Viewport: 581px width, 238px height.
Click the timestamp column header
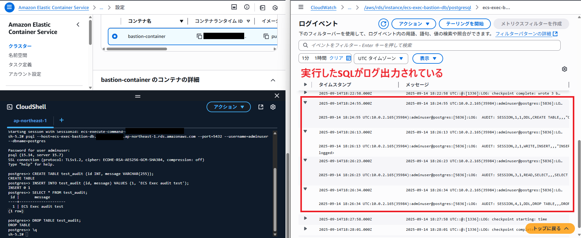(x=335, y=85)
